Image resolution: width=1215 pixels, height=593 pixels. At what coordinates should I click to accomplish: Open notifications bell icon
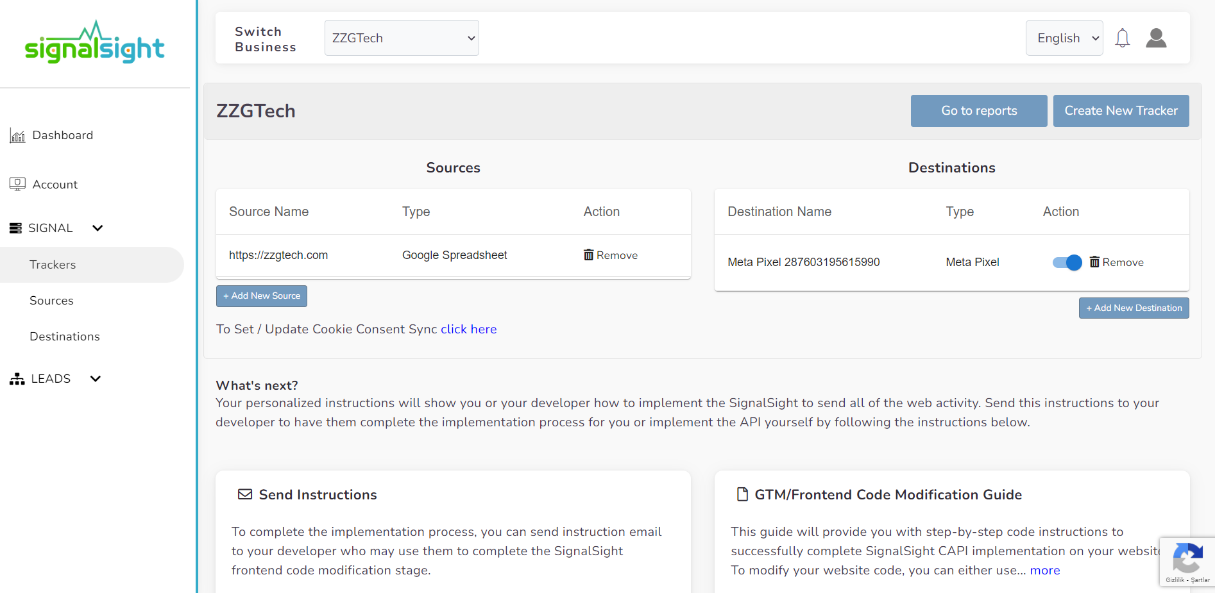tap(1122, 38)
